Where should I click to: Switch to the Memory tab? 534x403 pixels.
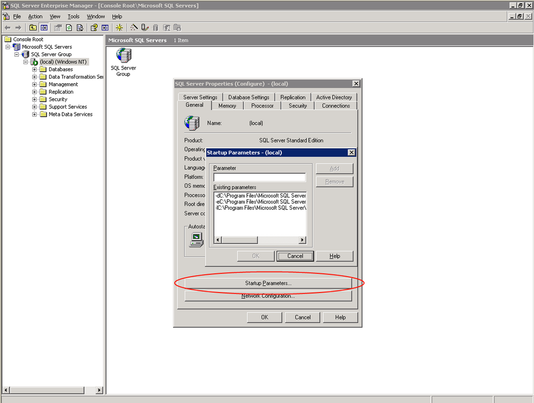coord(227,106)
